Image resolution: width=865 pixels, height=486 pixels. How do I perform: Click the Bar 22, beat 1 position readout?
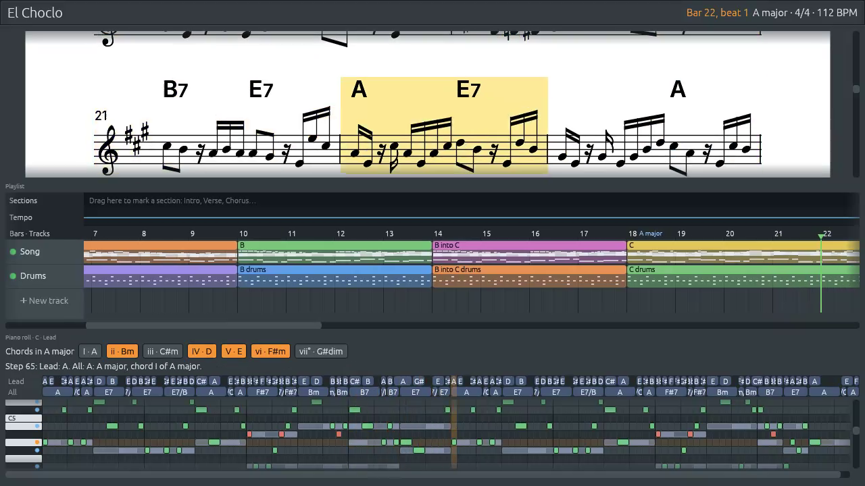(x=718, y=12)
